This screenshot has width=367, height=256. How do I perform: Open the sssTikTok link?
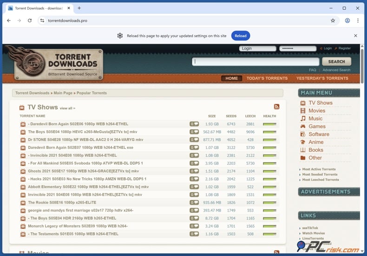pyautogui.click(x=310, y=228)
